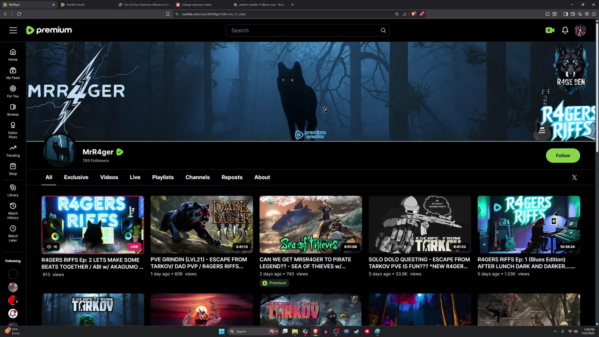Viewport: 599px width, 337px height.
Task: Open title 'R4GERS RIFFS Ep: 1 (Blues Edition)'
Action: pos(526,263)
